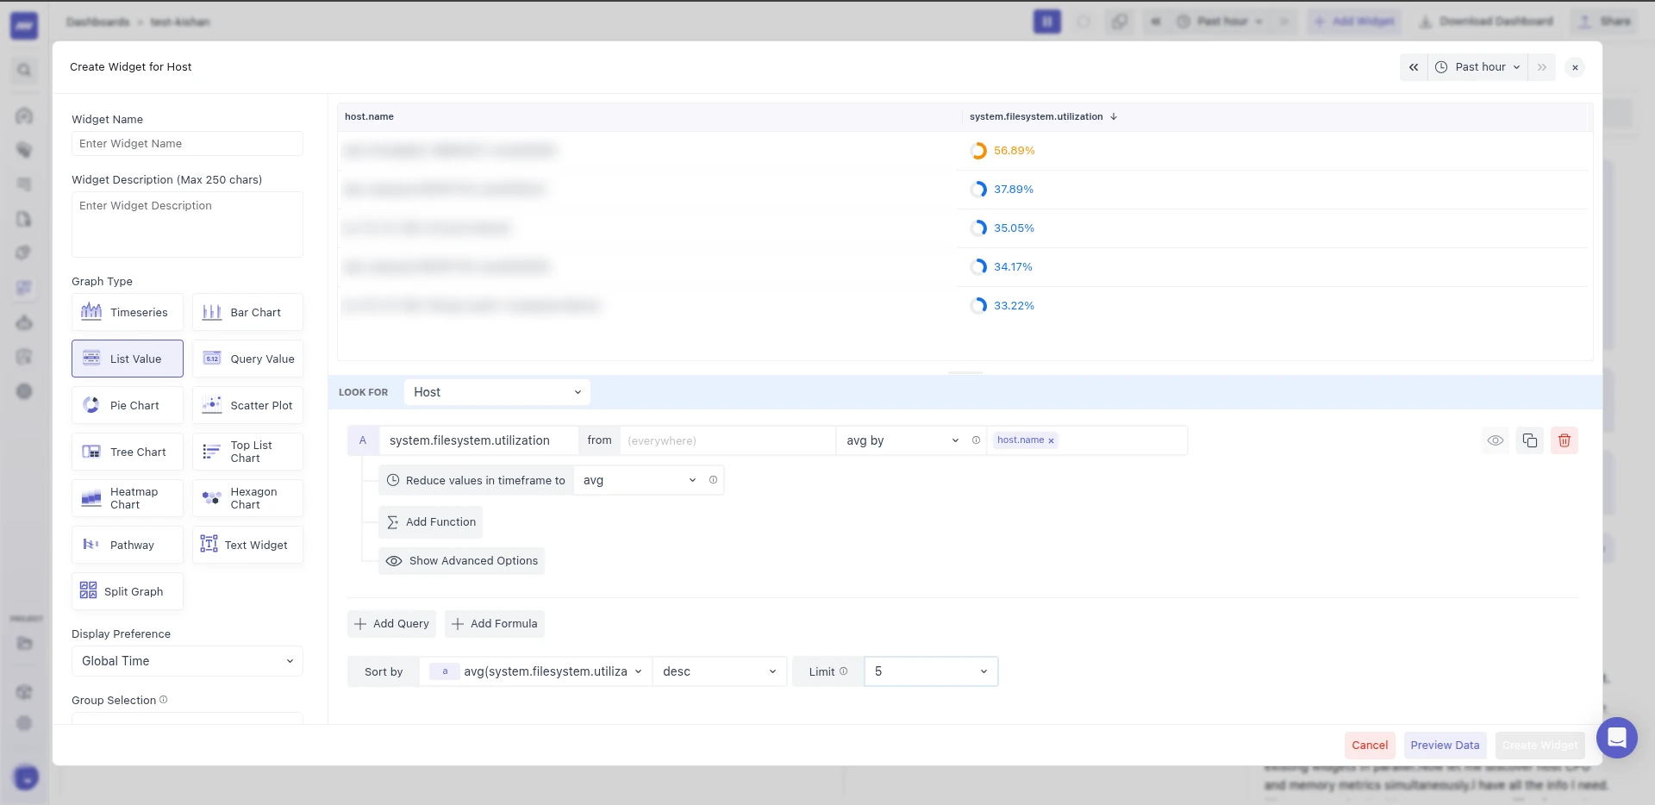Image resolution: width=1655 pixels, height=805 pixels.
Task: Select Hexagon Chart graph type
Action: [x=247, y=498]
